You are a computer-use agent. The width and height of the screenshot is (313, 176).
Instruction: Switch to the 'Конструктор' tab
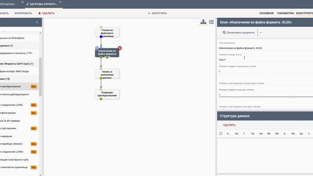(304, 13)
